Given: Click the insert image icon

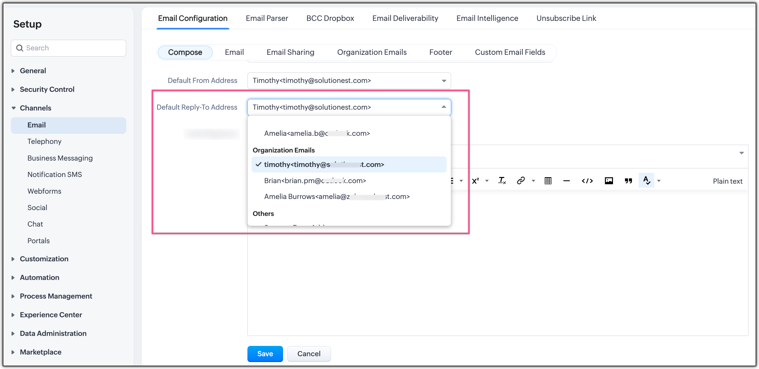Looking at the screenshot, I should pos(609,181).
